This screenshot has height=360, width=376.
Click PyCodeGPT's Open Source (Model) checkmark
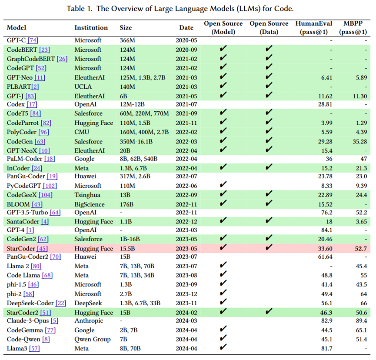[x=223, y=185]
